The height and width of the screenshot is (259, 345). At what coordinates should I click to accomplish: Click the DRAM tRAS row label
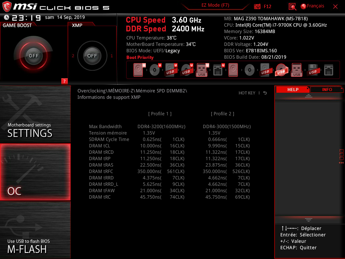[101, 165]
